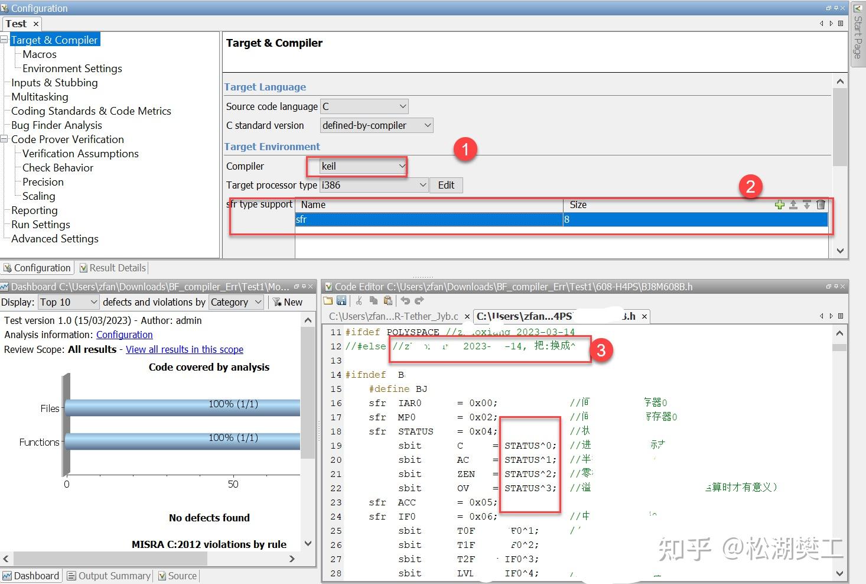Toggle auto-hide on the Code Editor panel
Image resolution: width=866 pixels, height=584 pixels.
point(836,286)
